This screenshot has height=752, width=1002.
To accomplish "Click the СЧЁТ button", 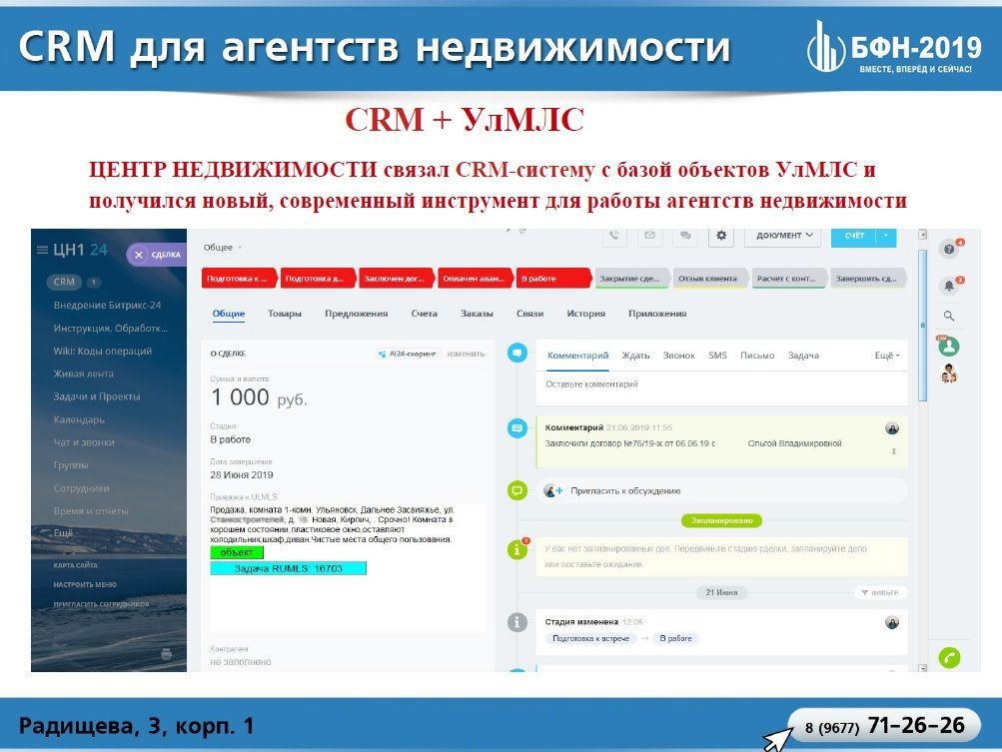I will (854, 236).
